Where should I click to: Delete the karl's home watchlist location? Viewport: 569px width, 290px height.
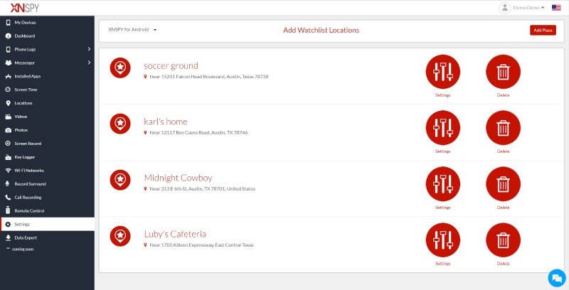coord(503,128)
